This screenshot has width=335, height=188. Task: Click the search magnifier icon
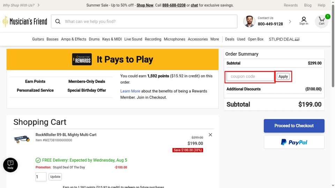tap(58, 21)
